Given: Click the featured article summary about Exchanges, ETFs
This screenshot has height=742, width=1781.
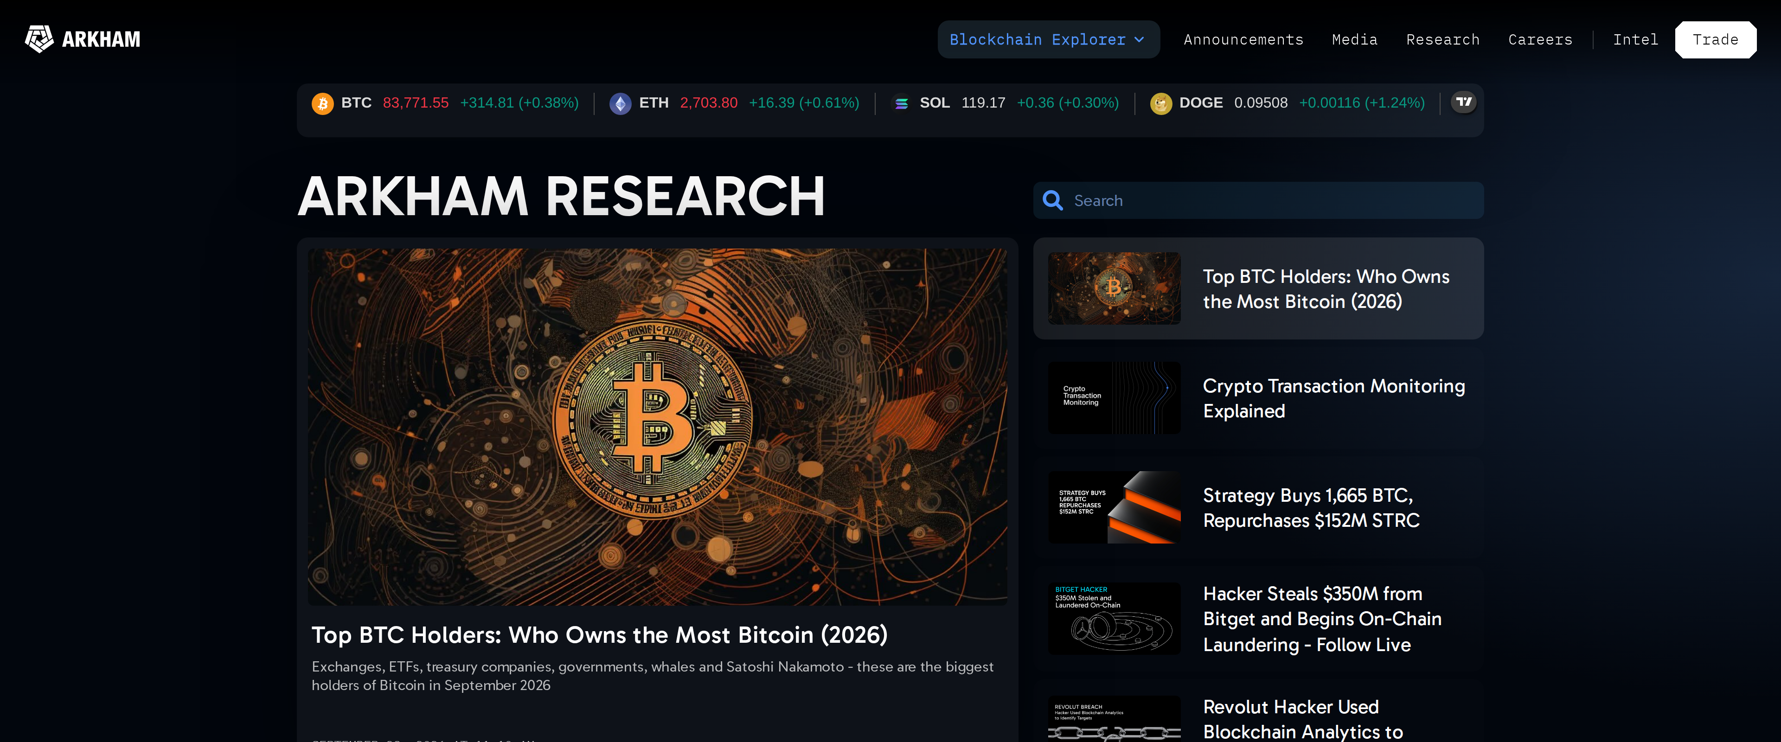Looking at the screenshot, I should click(x=653, y=676).
